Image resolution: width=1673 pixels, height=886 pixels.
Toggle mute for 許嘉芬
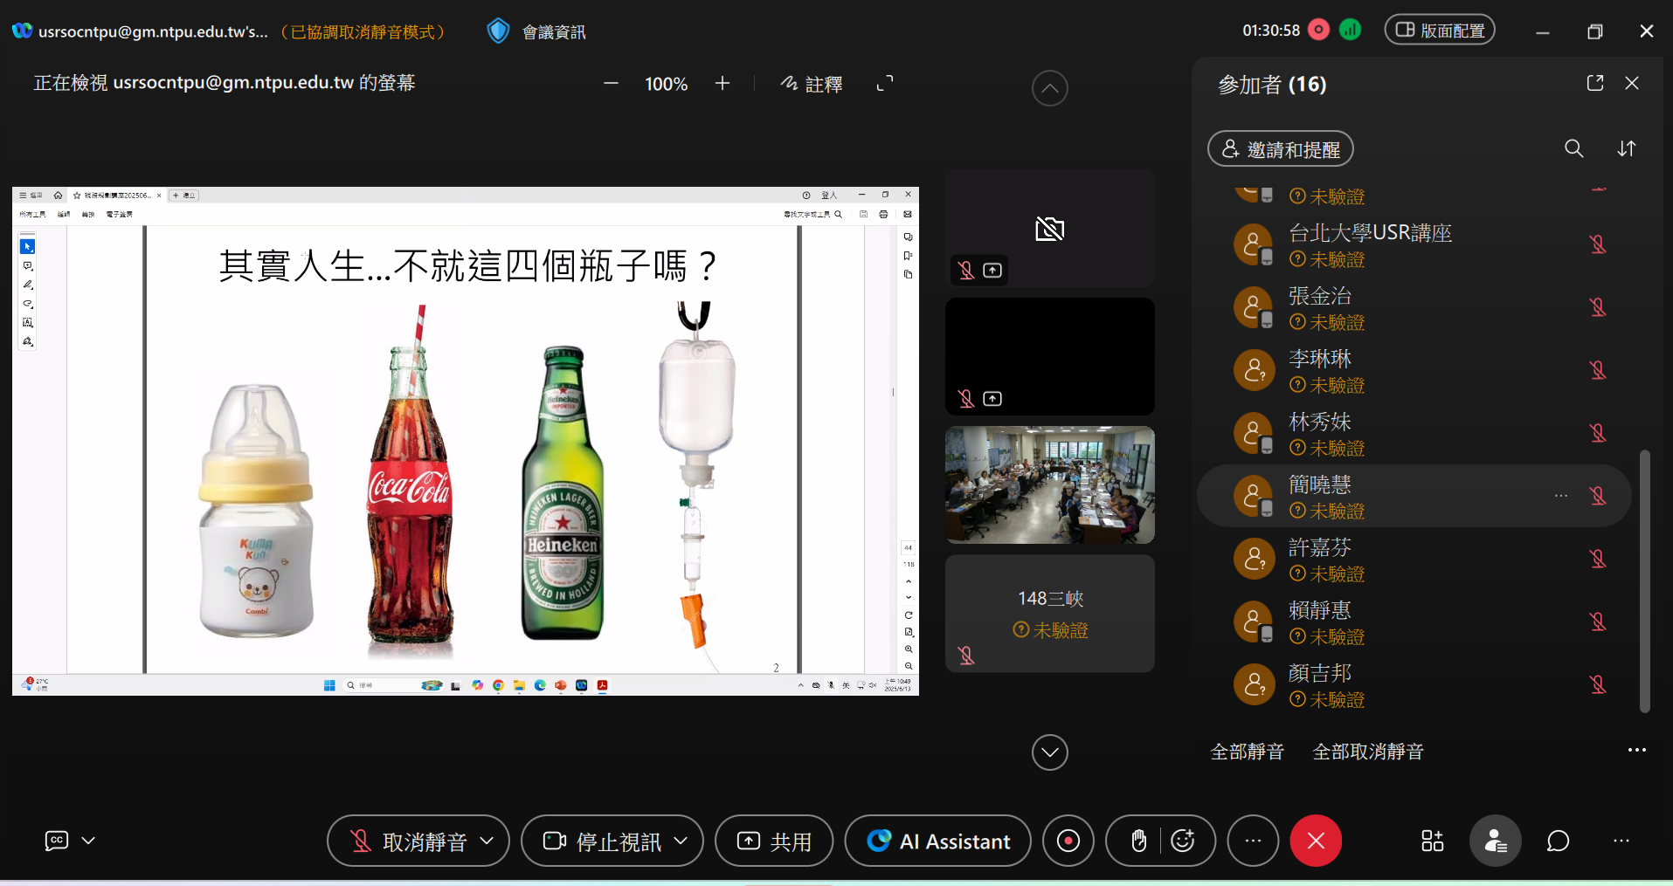click(x=1598, y=559)
